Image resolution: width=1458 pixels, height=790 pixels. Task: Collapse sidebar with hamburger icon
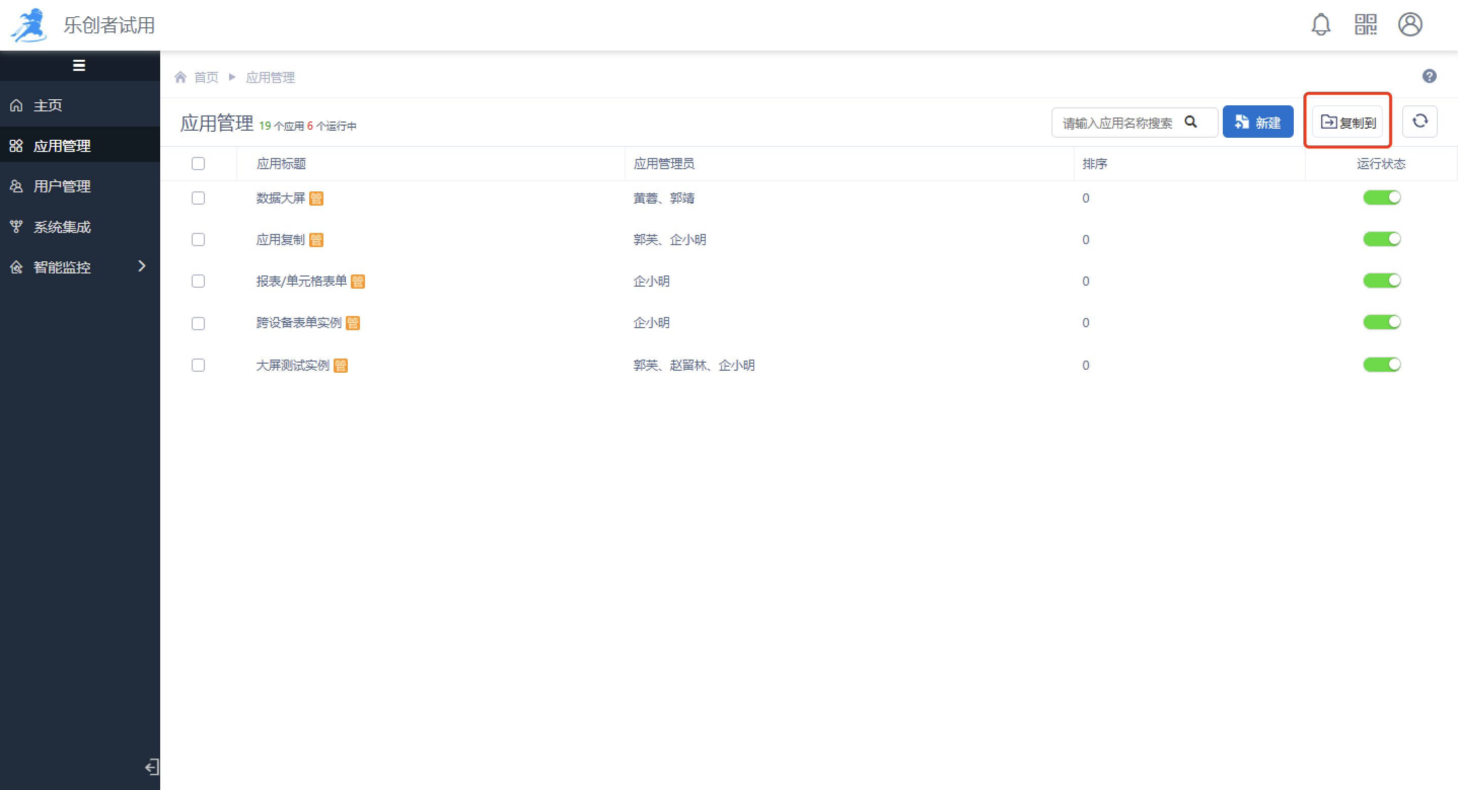(79, 66)
